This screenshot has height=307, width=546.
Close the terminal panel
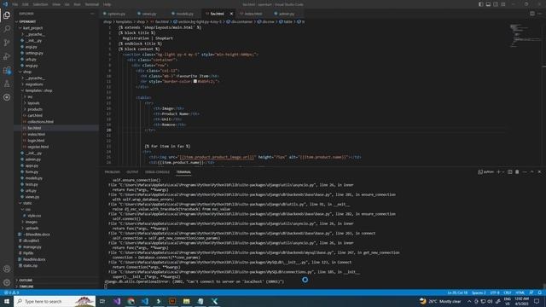point(539,172)
